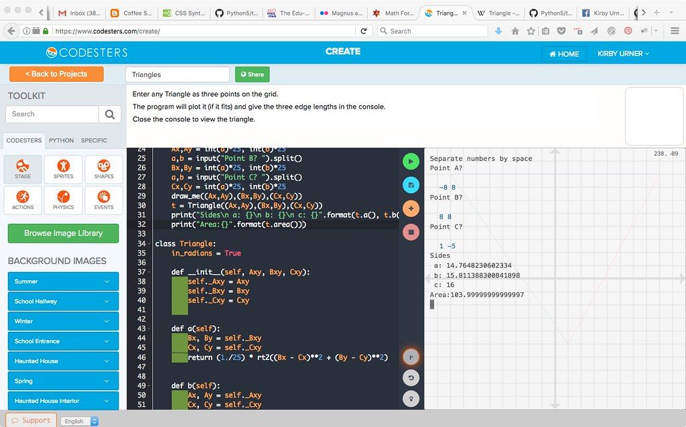686x427 pixels.
Task: Stop the program with the red stop button
Action: 411,232
